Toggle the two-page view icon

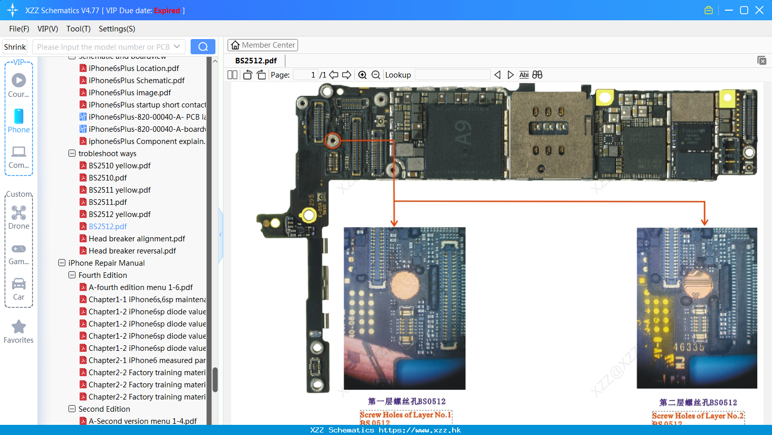(x=232, y=75)
